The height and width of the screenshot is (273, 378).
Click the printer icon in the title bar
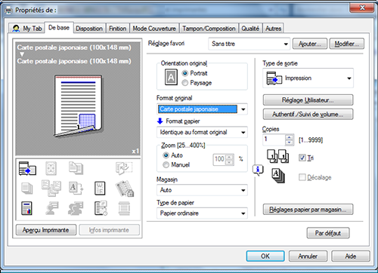[x=9, y=11]
